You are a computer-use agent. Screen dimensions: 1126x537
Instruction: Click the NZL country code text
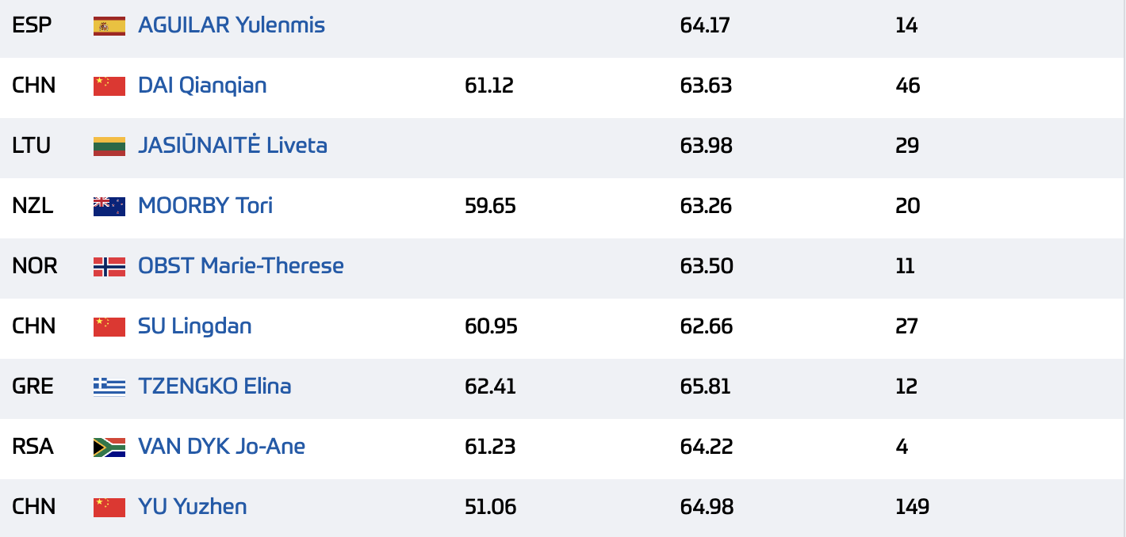(x=33, y=206)
